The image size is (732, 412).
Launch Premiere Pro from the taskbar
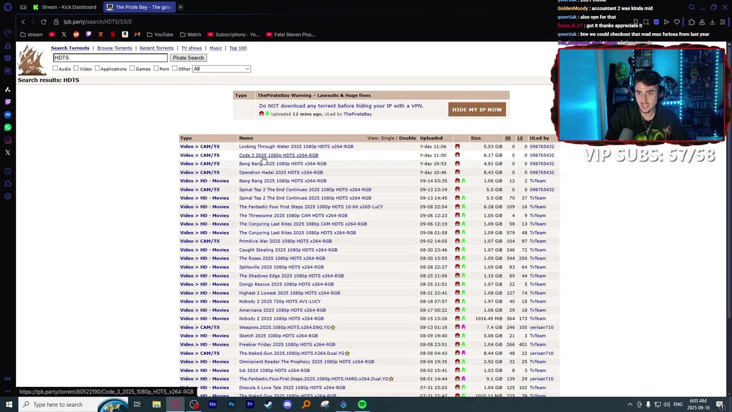coord(250,405)
